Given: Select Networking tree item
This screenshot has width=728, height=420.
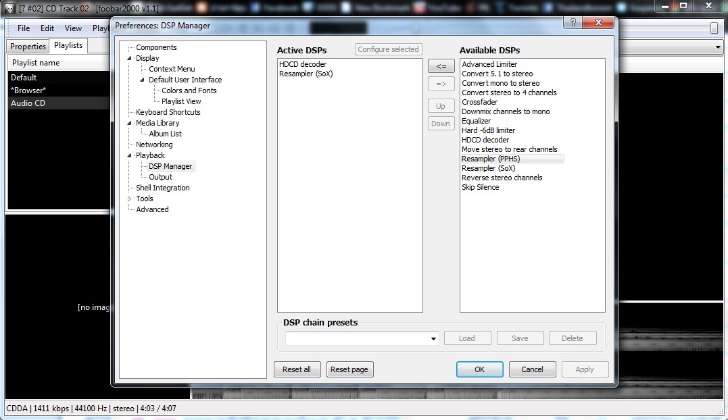Looking at the screenshot, I should point(154,145).
